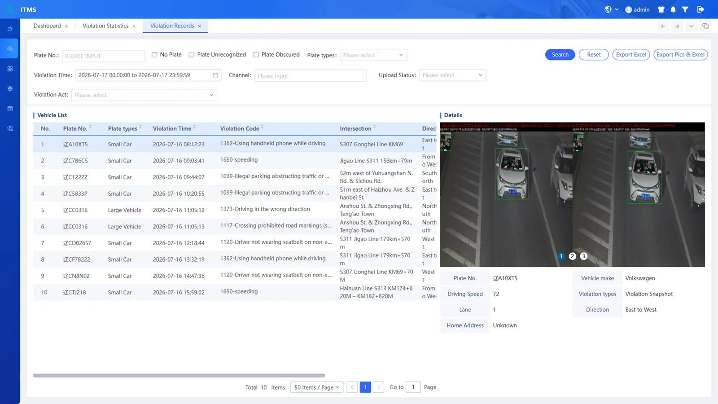Screen dimensions: 718x404
Task: Click the logout icon
Action: pos(700,9)
